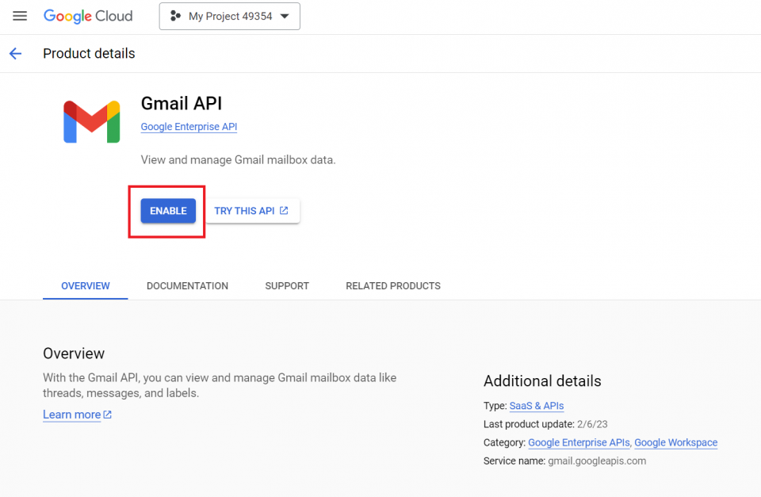
Task: Open the SUPPORT tab
Action: tap(287, 285)
